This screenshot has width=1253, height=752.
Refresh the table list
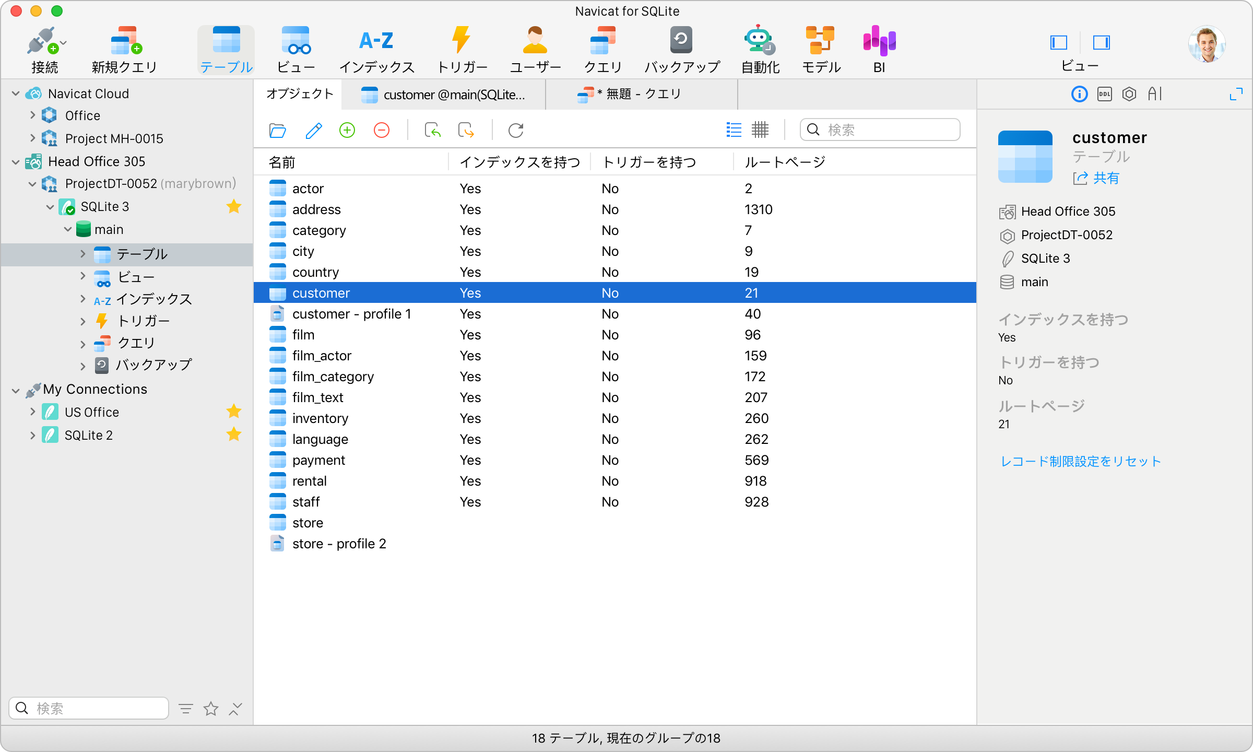[516, 130]
